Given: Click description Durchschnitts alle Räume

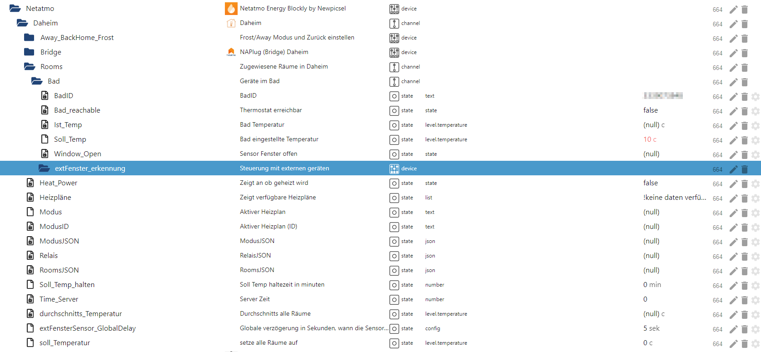Looking at the screenshot, I should tap(275, 313).
